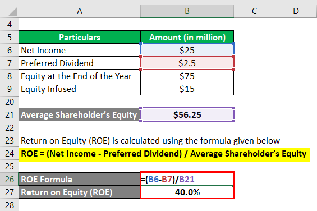Select the Net Income label cell
The height and width of the screenshot is (211, 317).
click(x=80, y=51)
